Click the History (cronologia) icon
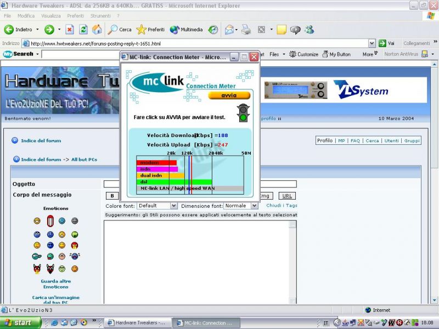Image resolution: width=439 pixels, height=329 pixels. pos(213,30)
